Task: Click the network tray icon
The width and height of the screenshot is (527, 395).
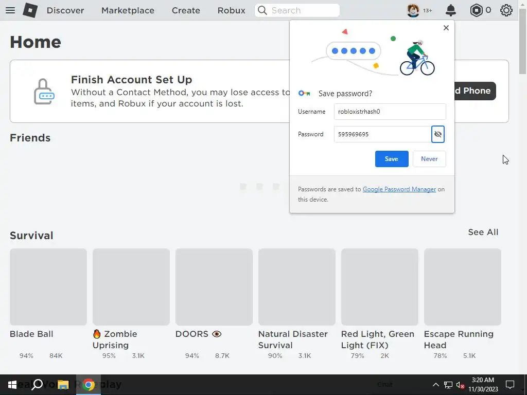Action: pos(448,385)
